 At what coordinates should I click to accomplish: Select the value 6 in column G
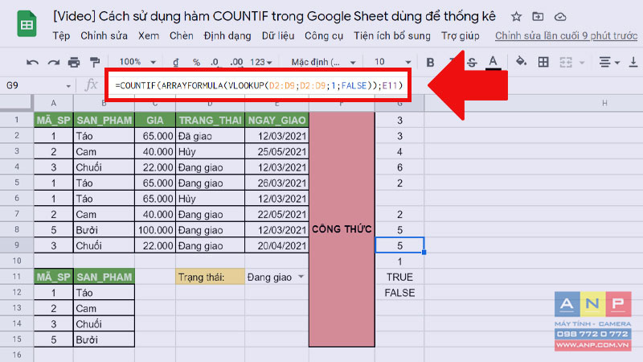click(x=399, y=167)
